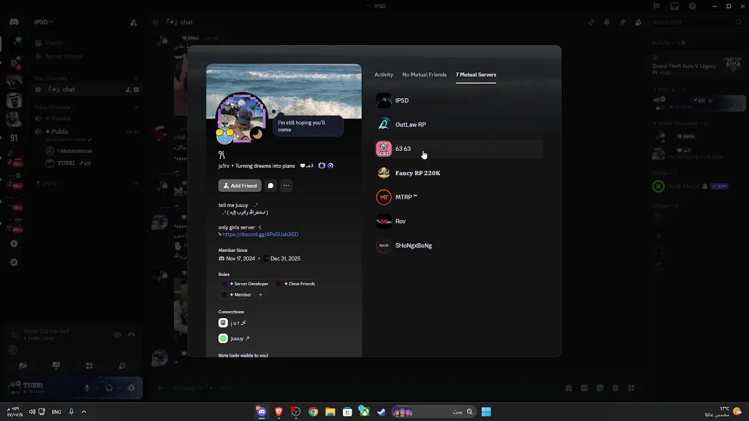Click the invite people icon next to IPSD header
Viewport: 749px width, 421px height.
point(133,22)
